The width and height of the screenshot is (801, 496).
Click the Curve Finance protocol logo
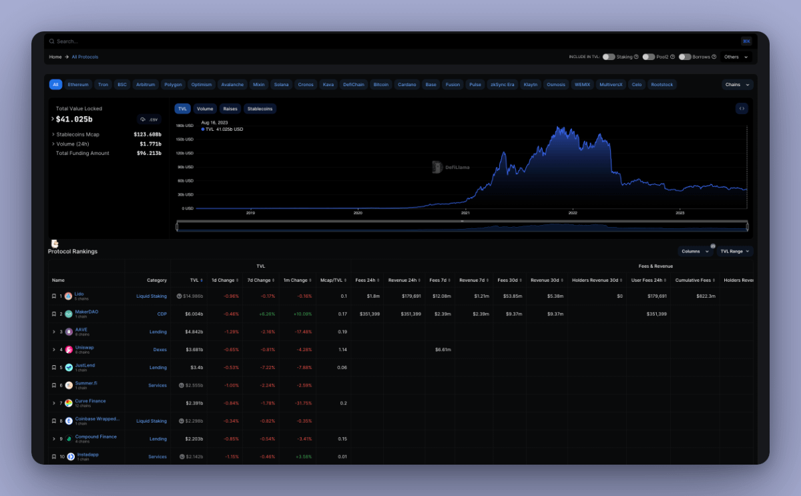[68, 403]
